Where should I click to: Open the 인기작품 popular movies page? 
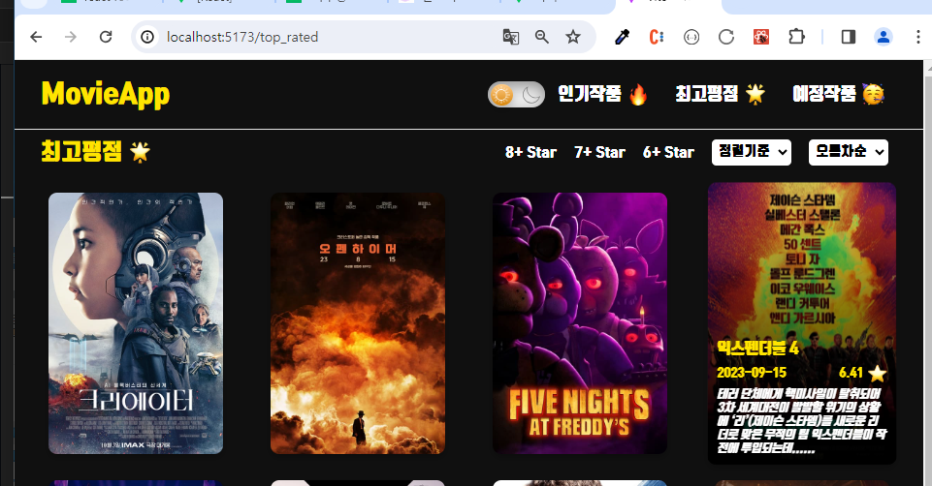[x=602, y=94]
